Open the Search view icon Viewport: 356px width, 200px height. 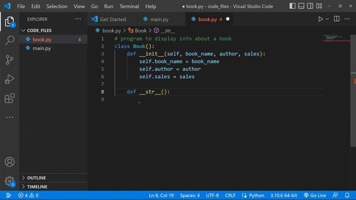(x=9, y=41)
